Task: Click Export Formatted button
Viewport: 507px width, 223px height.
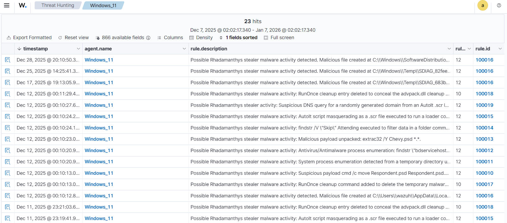Action: click(x=29, y=38)
